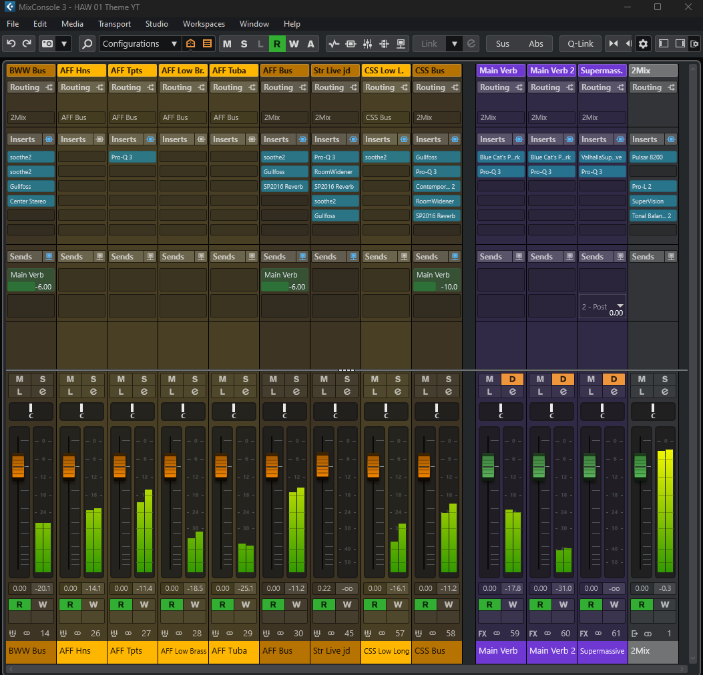
Task: Click the orange fader on AFF Low Brass
Action: tap(170, 466)
